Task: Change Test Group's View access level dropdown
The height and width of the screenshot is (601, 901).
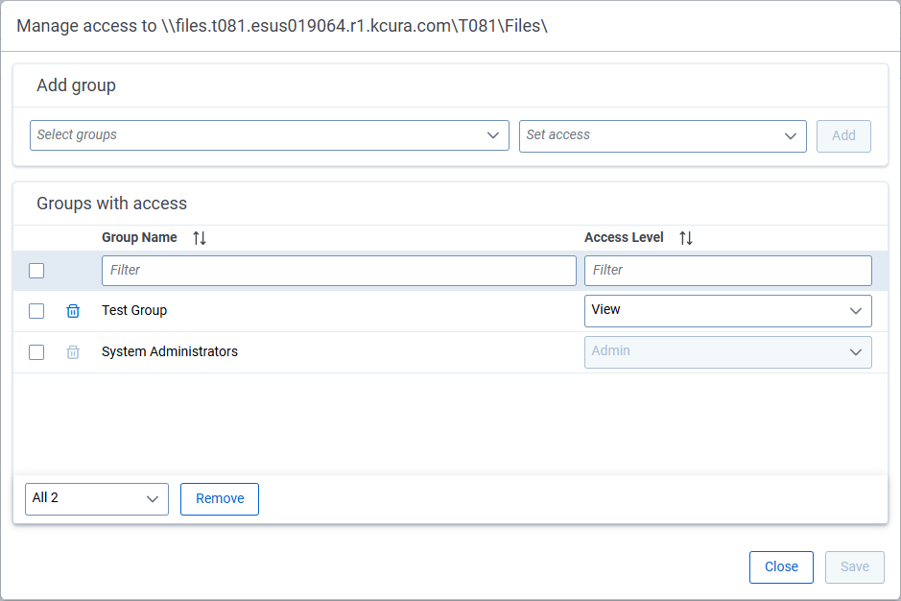Action: 727,310
